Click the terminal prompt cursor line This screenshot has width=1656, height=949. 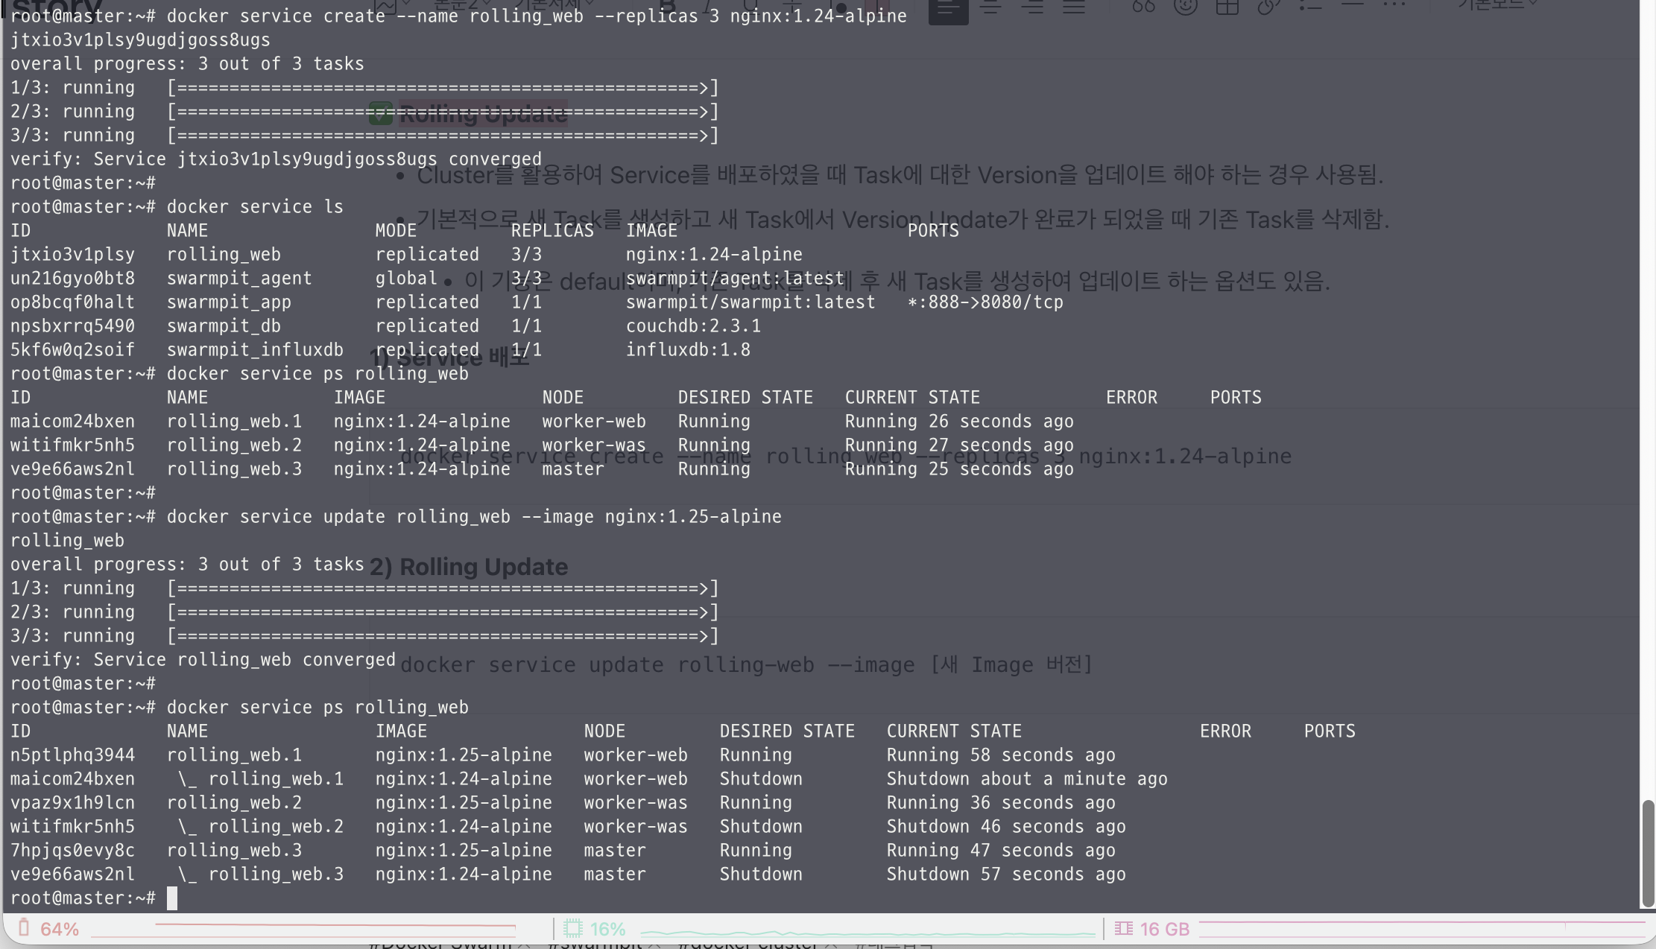172,898
